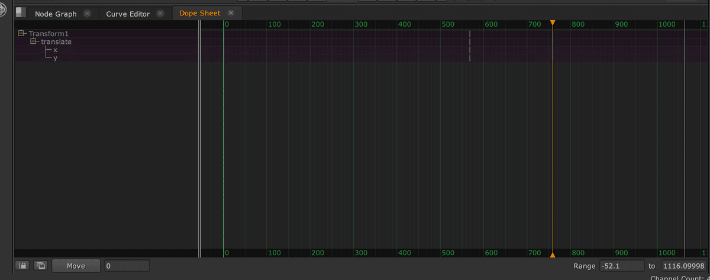Select the x channel row
This screenshot has width=710, height=280.
click(55, 50)
